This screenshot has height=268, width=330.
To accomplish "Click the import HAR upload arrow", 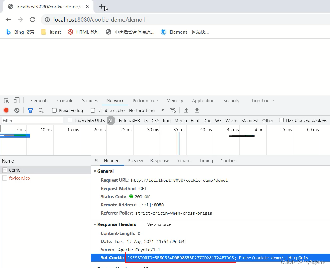I will pos(186,110).
